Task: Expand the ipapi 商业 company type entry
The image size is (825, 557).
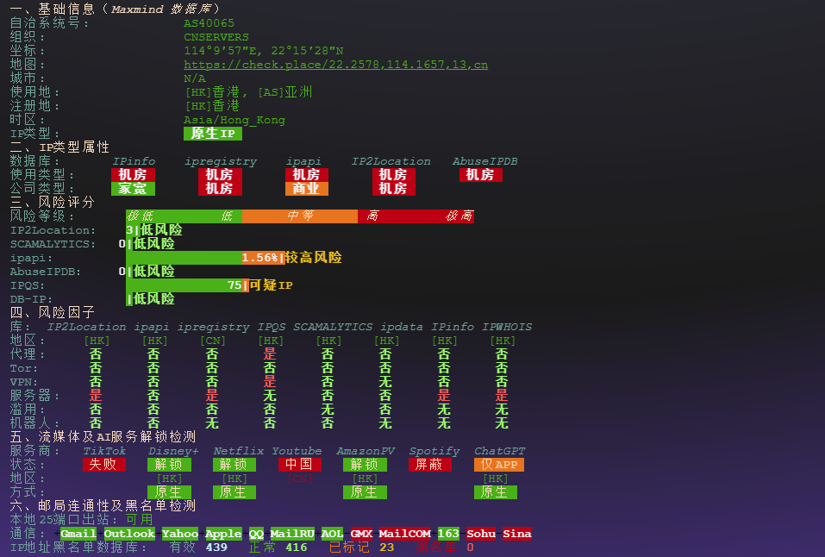Action: pyautogui.click(x=307, y=188)
